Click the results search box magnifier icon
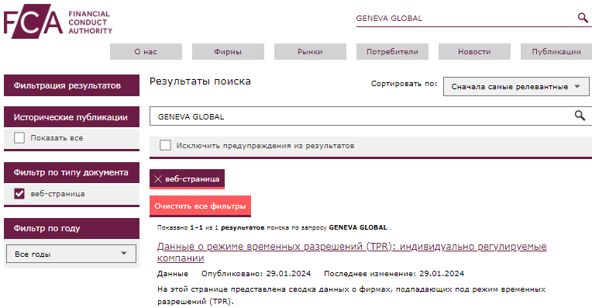Viewport: 592px width, 308px height. pos(580,116)
